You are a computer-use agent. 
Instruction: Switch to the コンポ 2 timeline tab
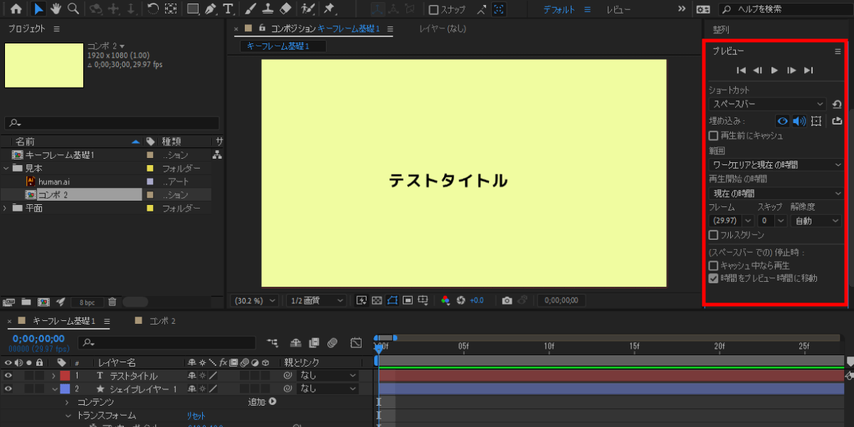[x=163, y=321]
